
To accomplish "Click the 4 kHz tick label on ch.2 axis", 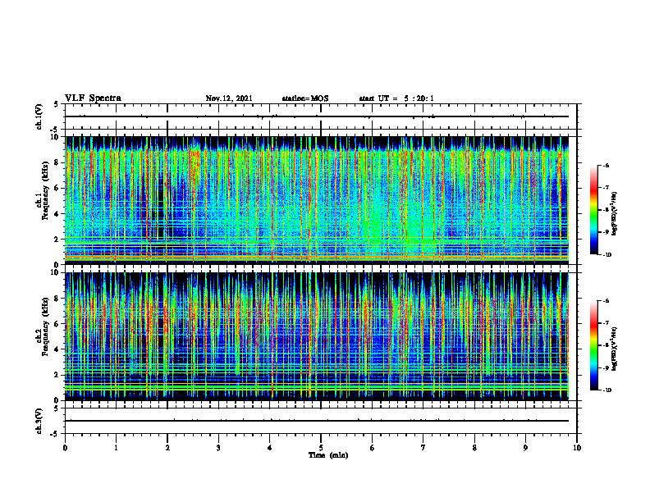I will pyautogui.click(x=57, y=349).
